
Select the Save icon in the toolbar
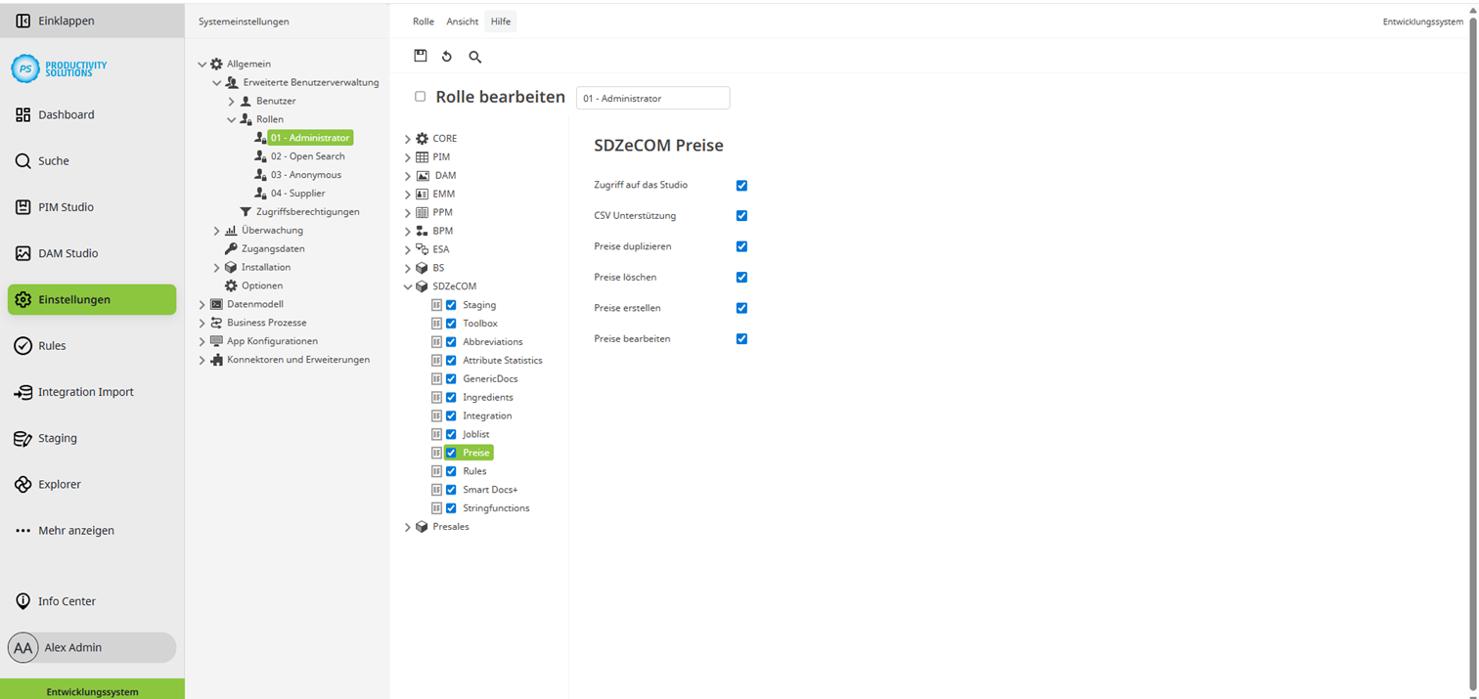[x=421, y=56]
